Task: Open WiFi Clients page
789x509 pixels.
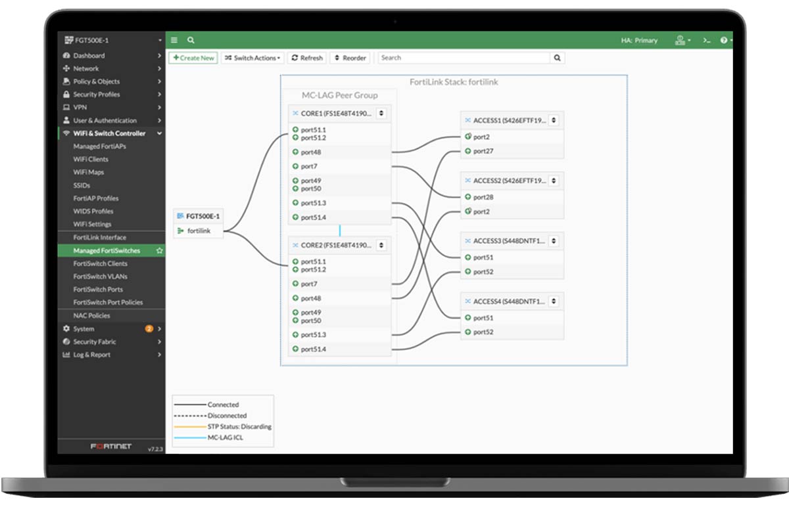Action: 91,160
